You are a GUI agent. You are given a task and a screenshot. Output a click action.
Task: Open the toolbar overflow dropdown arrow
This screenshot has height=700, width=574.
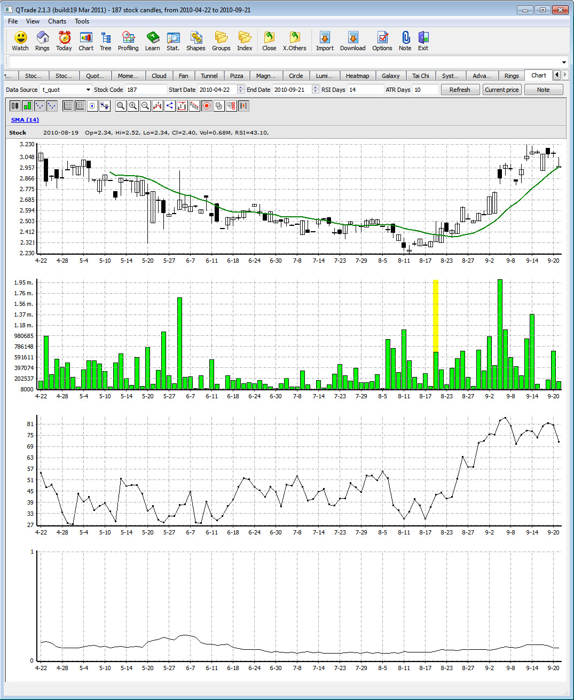tap(564, 62)
